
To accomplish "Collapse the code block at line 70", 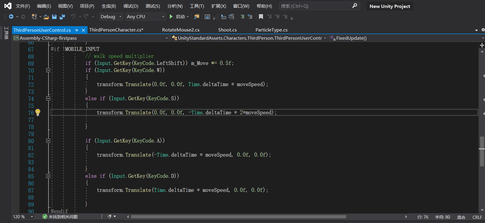I will coord(48,70).
